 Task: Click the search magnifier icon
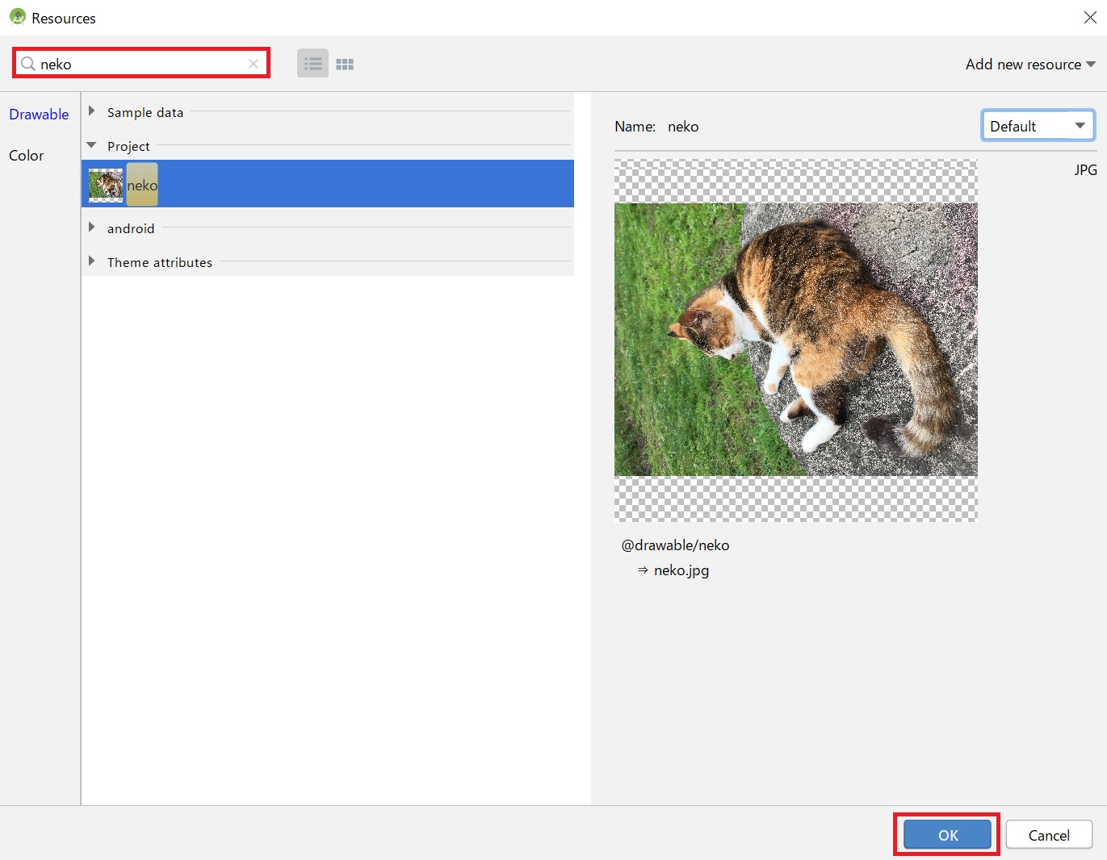point(28,64)
